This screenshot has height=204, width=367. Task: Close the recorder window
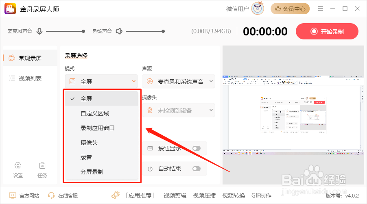coord(357,9)
